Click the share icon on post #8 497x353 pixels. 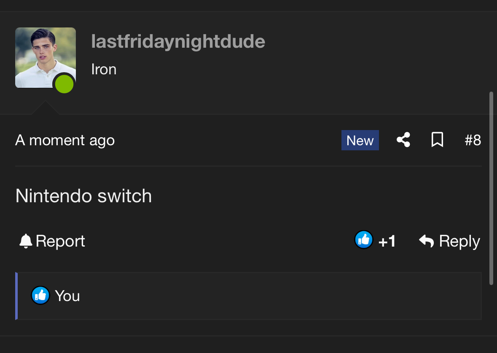[x=403, y=140]
